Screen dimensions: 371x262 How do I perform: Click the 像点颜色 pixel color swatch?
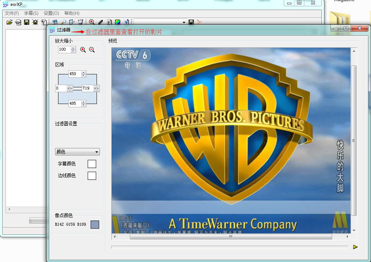point(95,225)
